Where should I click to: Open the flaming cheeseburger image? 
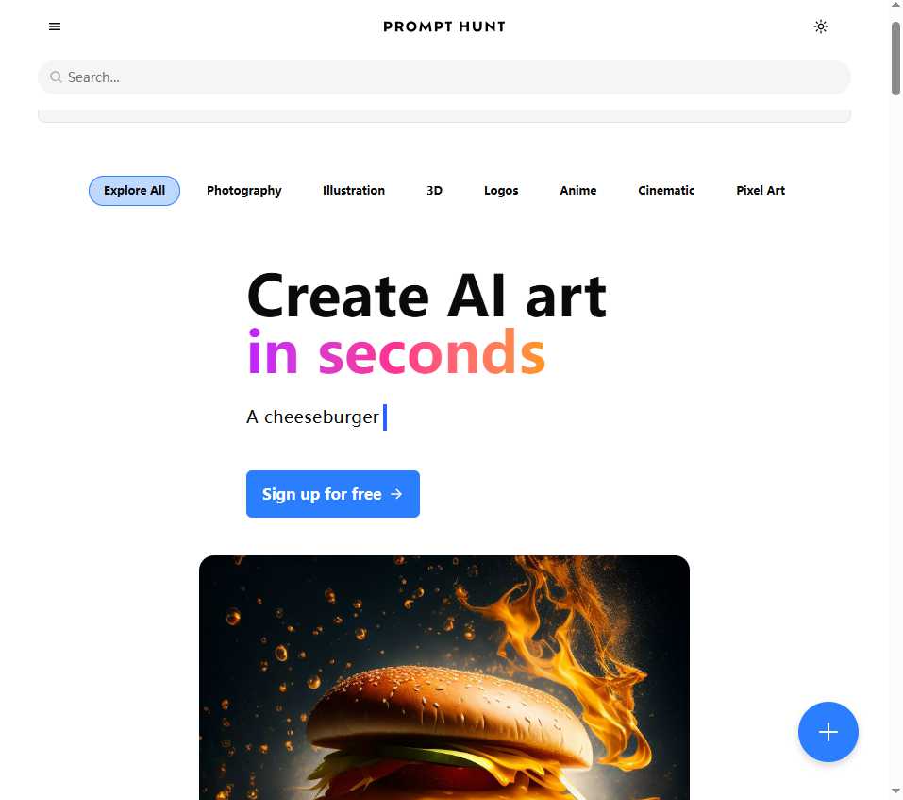pos(444,678)
